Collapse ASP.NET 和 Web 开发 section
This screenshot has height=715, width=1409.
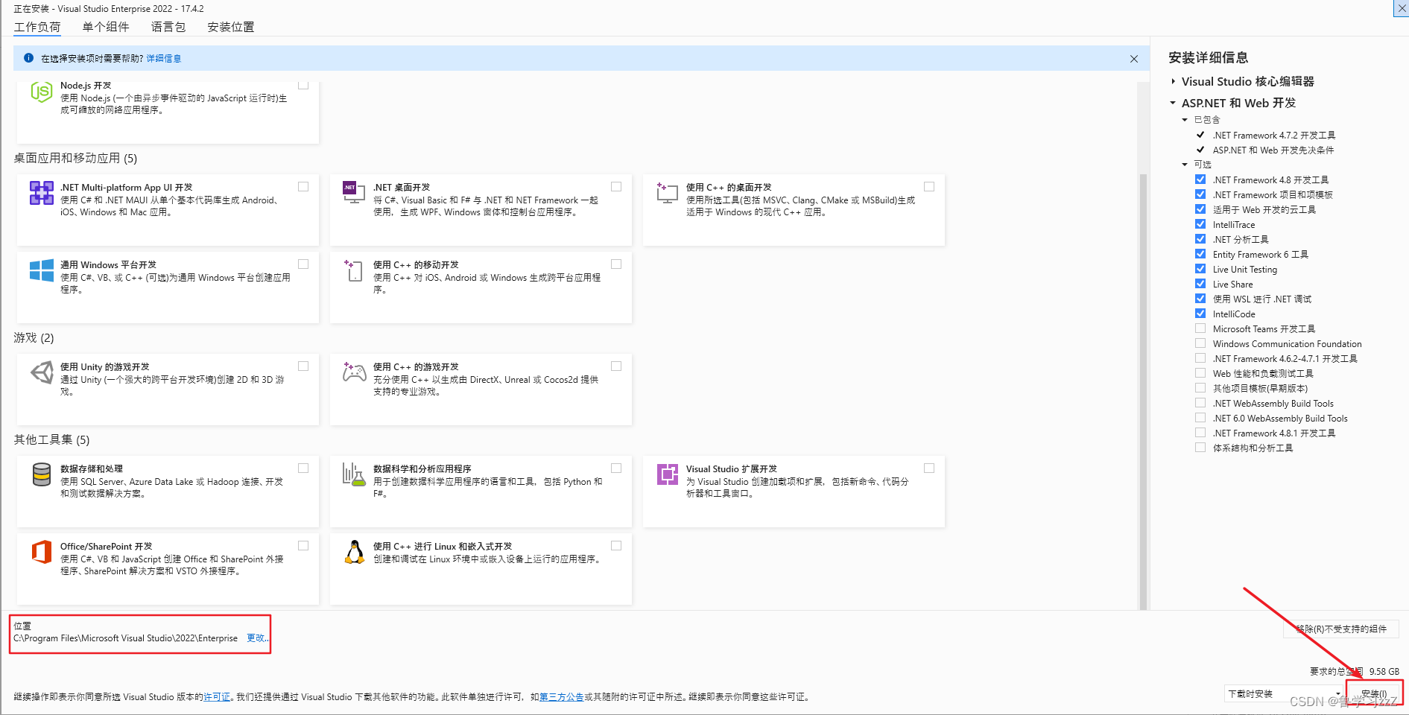point(1173,103)
